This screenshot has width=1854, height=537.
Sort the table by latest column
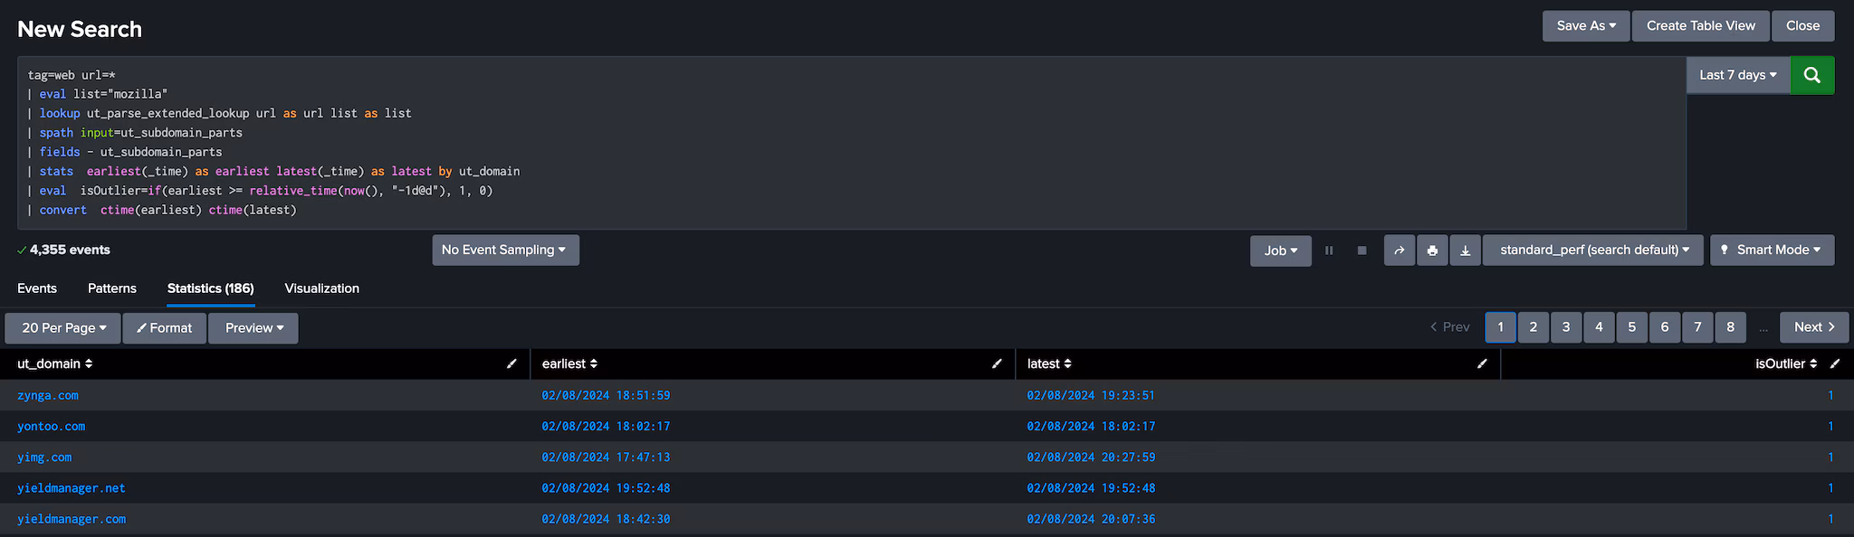1049,363
